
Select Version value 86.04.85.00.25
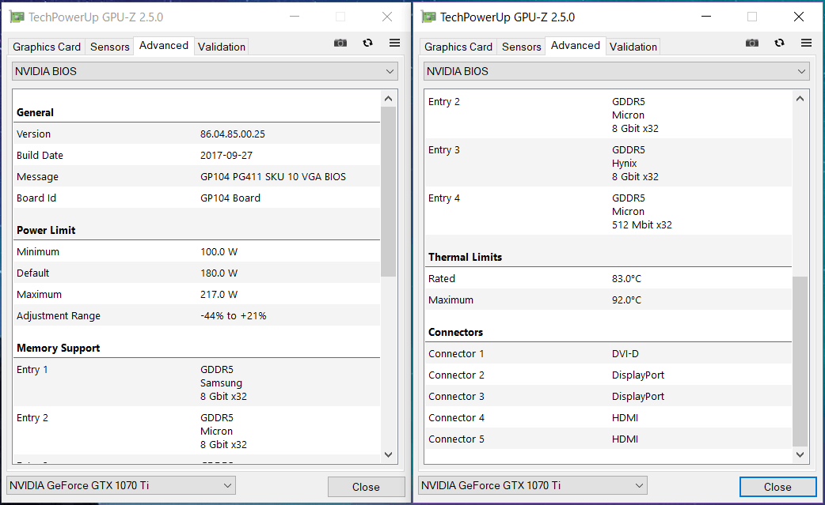coord(233,134)
